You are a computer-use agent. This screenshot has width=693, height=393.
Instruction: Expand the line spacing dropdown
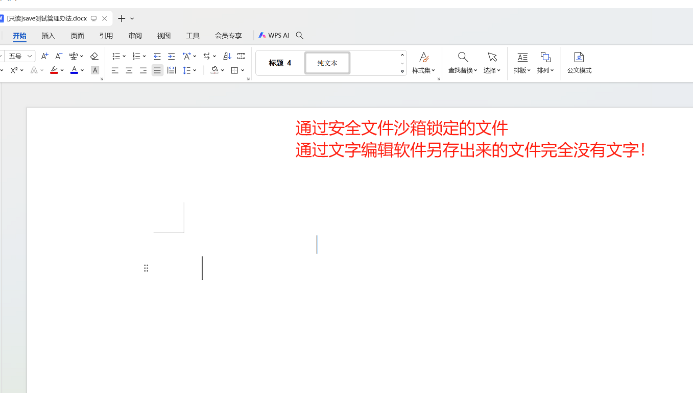coord(195,70)
